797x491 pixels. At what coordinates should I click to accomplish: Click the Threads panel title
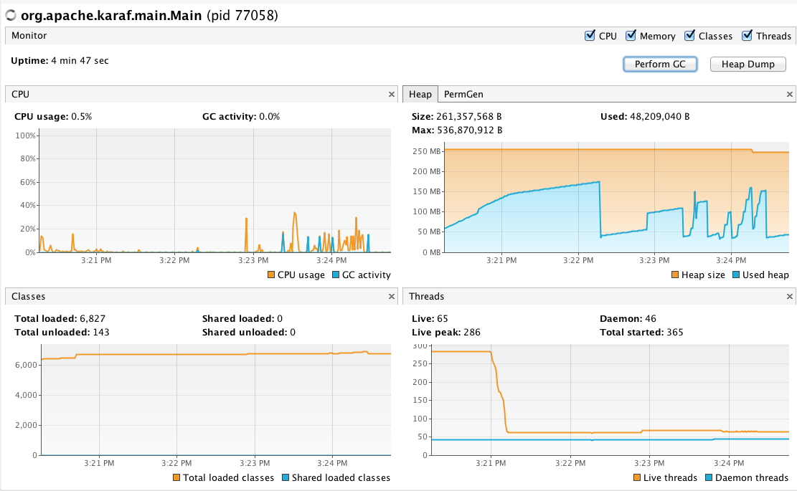pyautogui.click(x=426, y=297)
